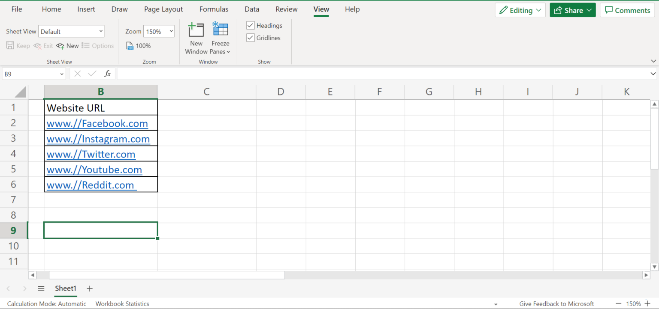Click inside the Name Box showing B9

[30, 74]
